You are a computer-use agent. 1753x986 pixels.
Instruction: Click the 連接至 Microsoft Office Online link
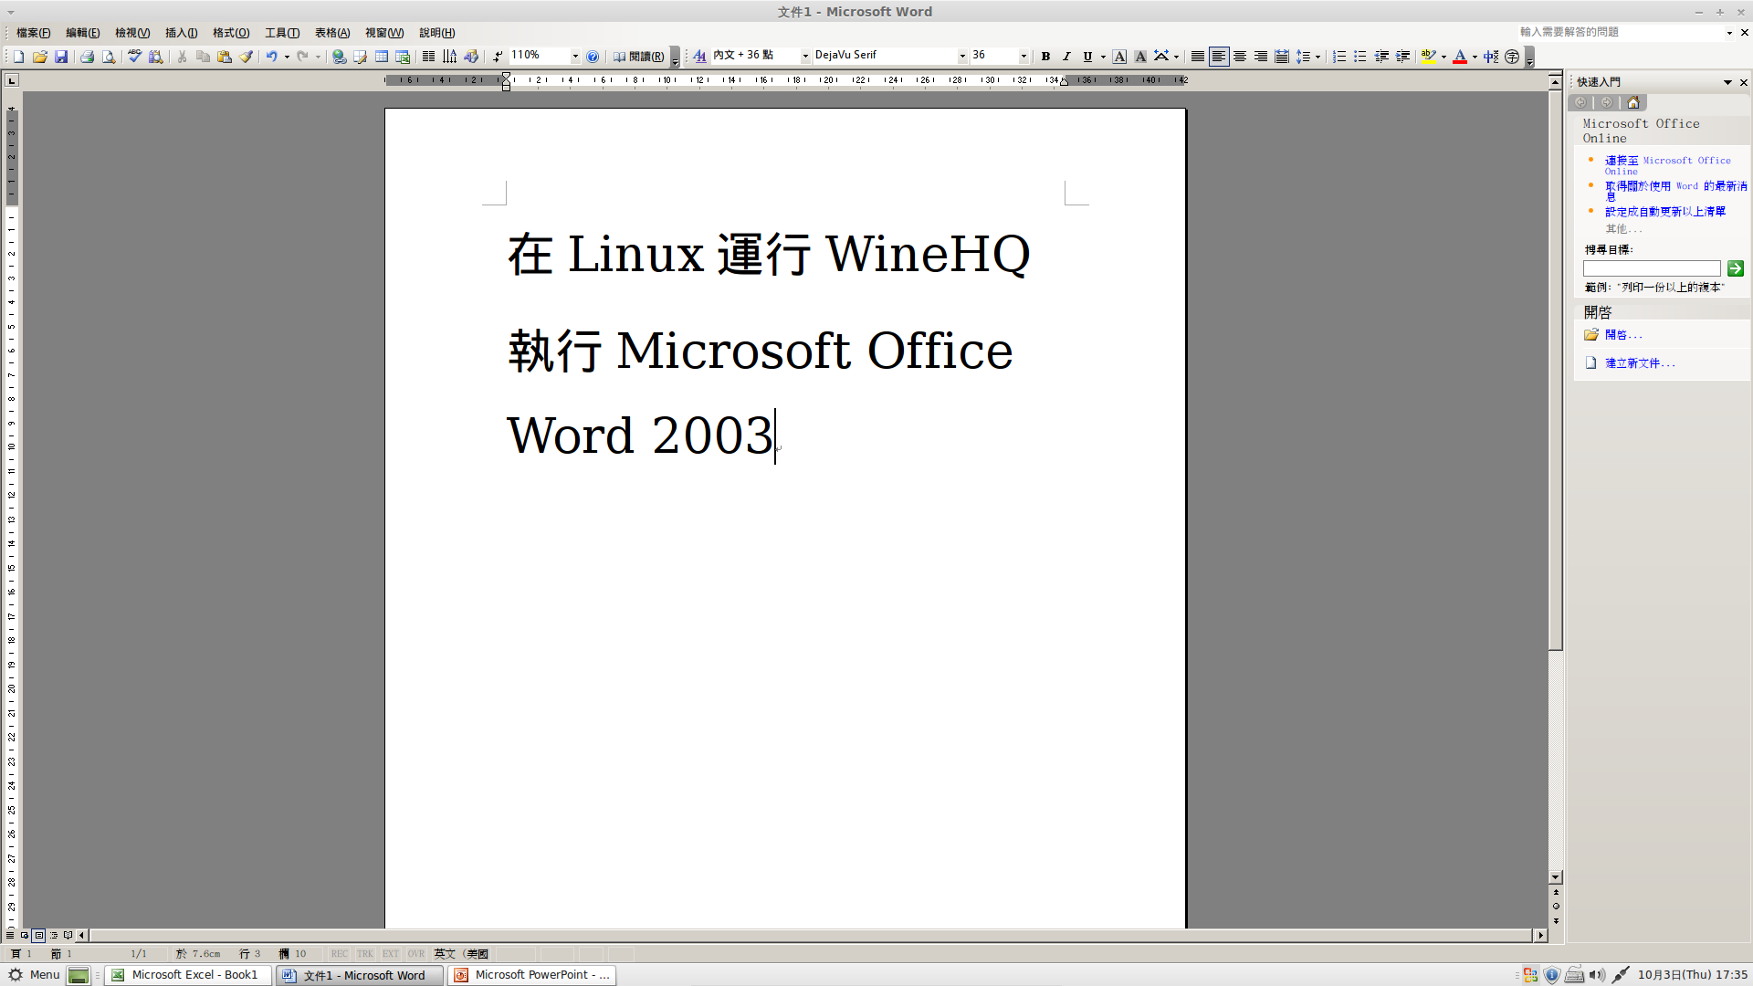click(1667, 165)
